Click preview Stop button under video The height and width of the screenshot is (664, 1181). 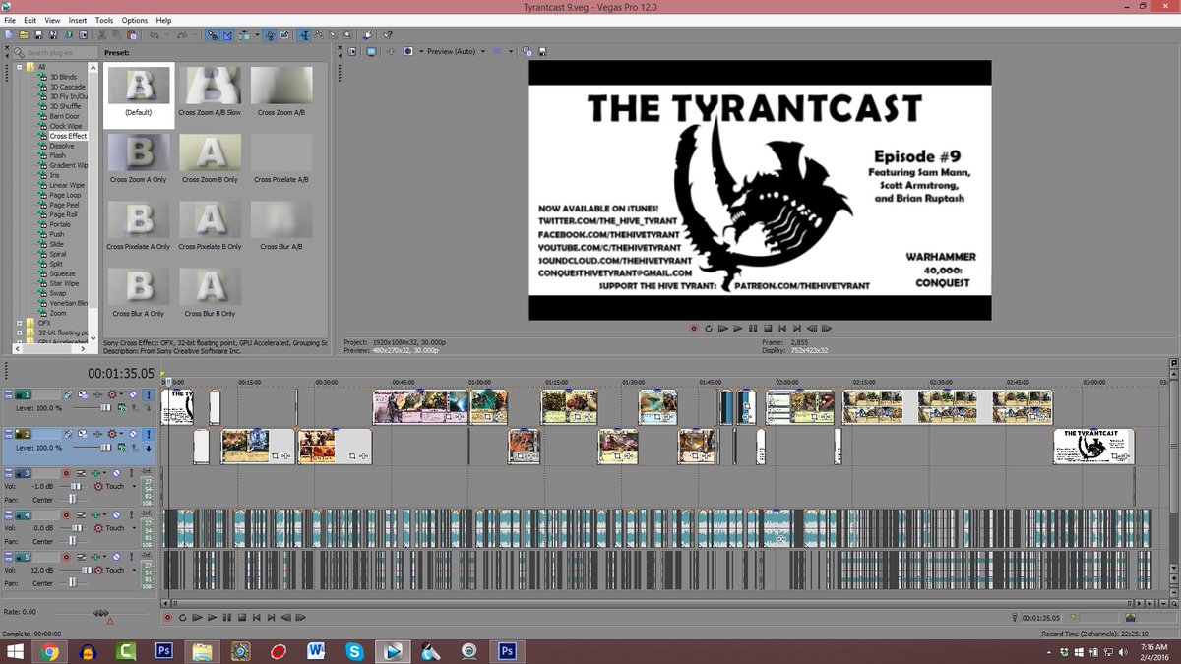767,328
